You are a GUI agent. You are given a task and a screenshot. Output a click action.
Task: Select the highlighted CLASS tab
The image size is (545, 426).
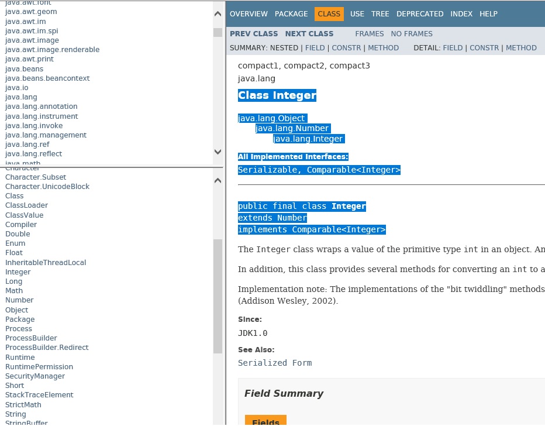(x=329, y=14)
